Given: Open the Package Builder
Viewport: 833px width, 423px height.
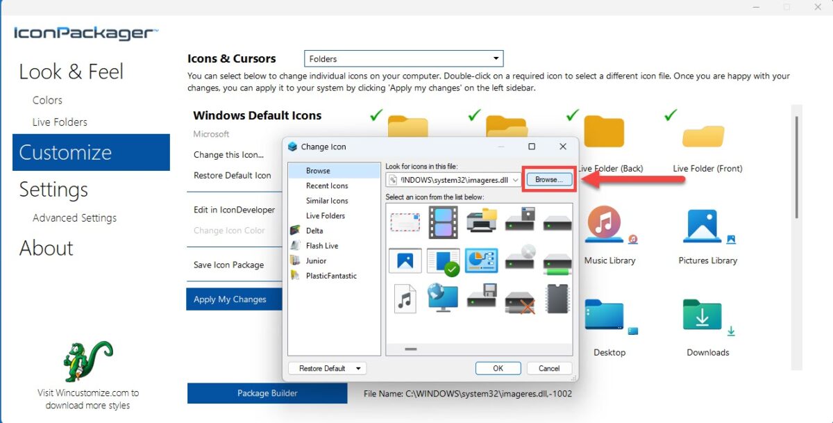Looking at the screenshot, I should 267,393.
